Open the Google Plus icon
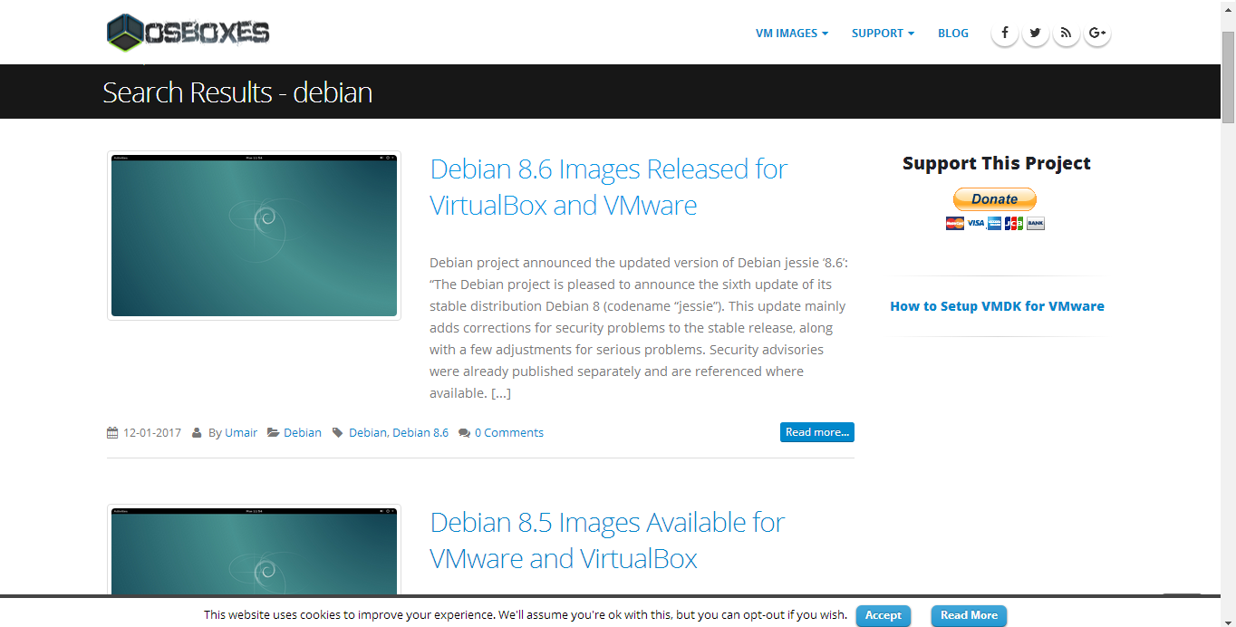Viewport: 1236px width, 627px height. pyautogui.click(x=1097, y=34)
